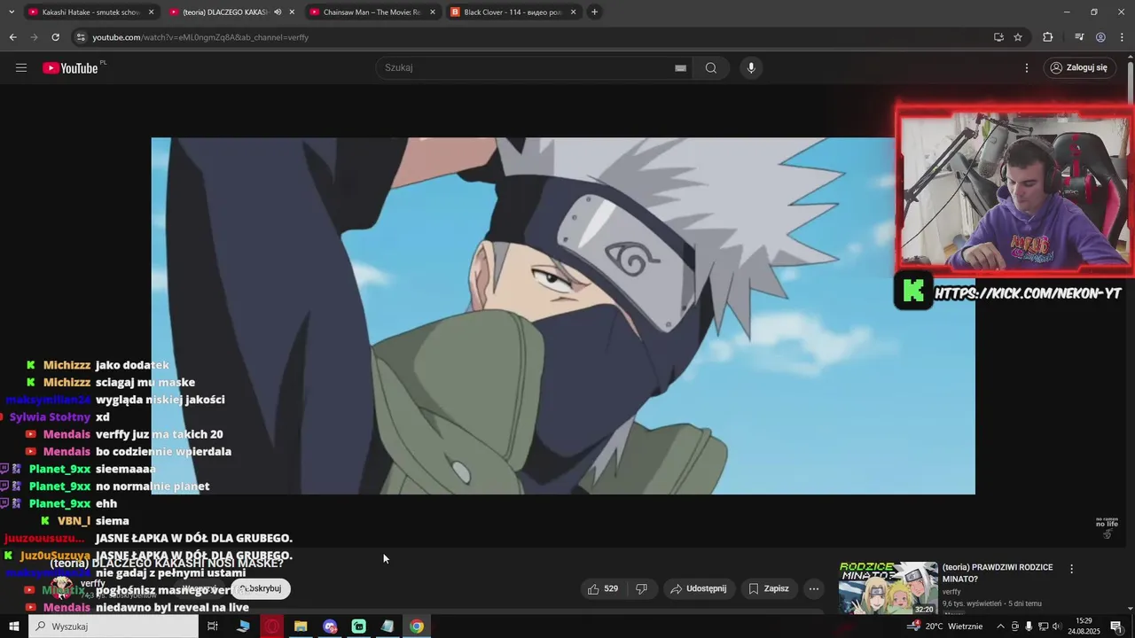Close the Black Clover tab

[573, 12]
